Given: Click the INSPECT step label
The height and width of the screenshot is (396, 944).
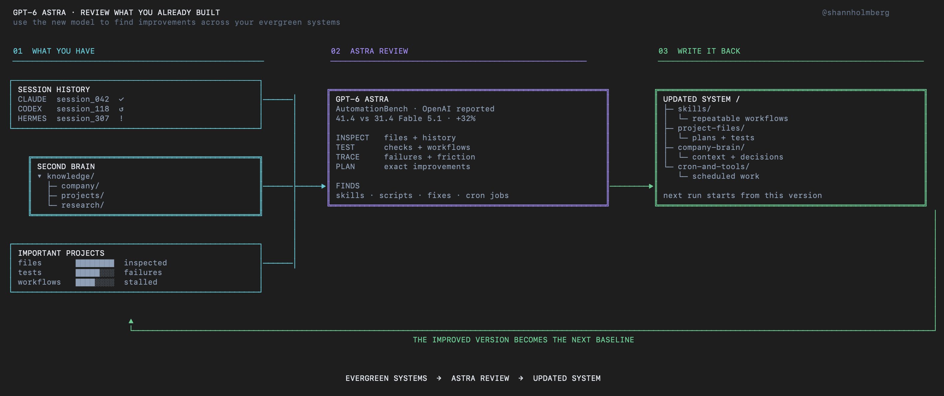Looking at the screenshot, I should click(353, 138).
